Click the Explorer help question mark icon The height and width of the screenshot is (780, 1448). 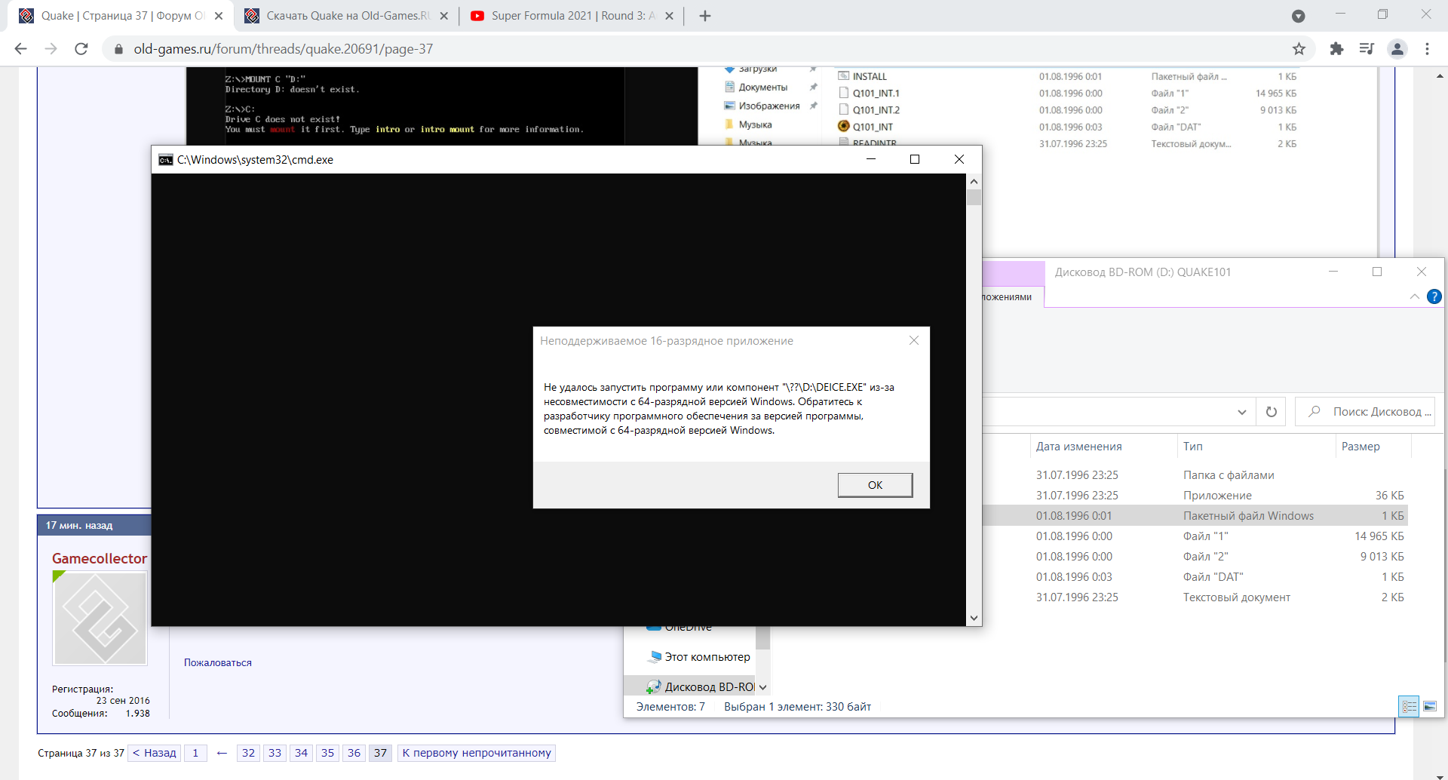(x=1434, y=296)
